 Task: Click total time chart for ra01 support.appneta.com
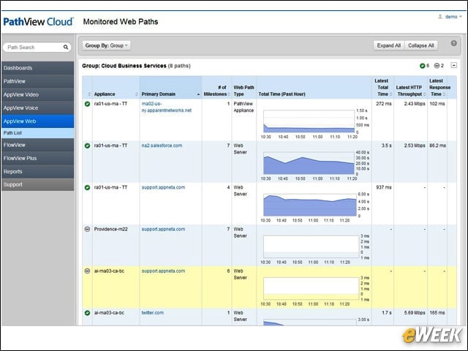tap(310, 205)
